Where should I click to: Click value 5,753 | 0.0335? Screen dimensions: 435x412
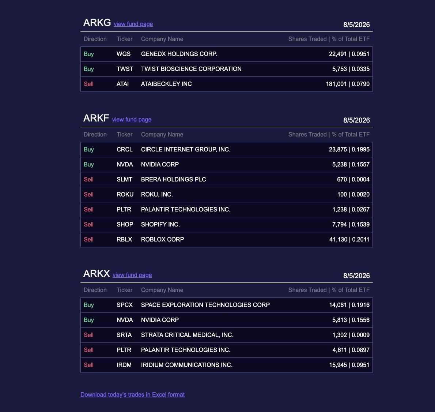pyautogui.click(x=351, y=69)
